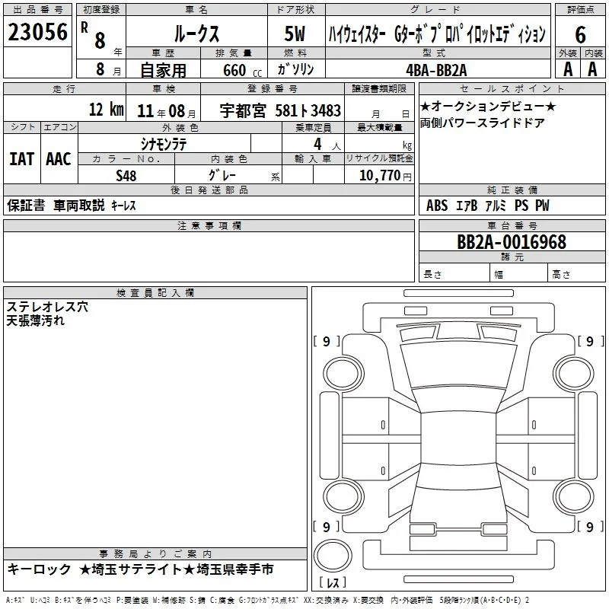Screen dimensions: 609x609
Task: Select the ハイウェイスター Gターボ grade text
Action: 437,34
